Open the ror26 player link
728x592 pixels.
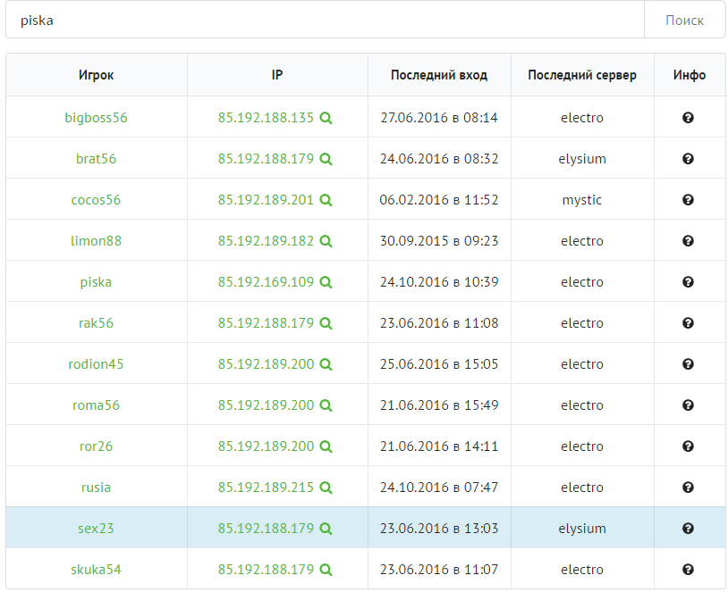96,446
